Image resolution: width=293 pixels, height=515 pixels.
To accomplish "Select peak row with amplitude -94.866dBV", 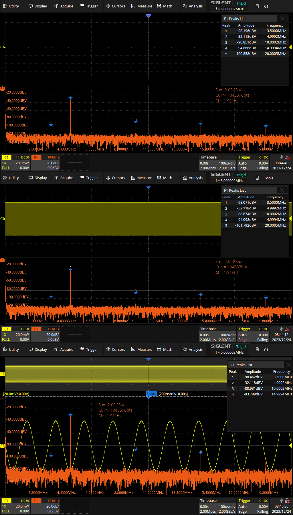I will (254, 48).
